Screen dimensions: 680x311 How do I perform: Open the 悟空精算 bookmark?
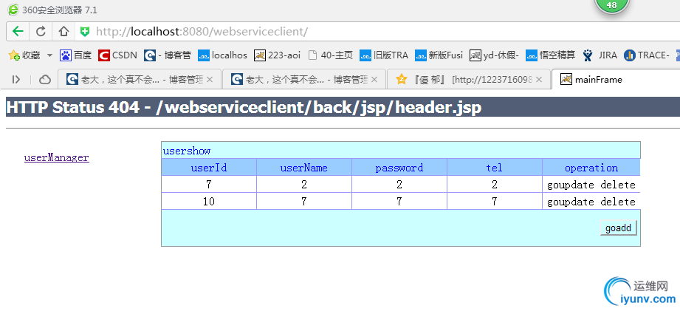550,55
